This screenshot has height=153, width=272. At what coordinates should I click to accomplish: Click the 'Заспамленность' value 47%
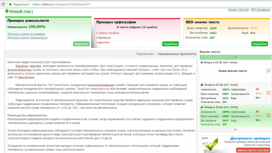(x=254, y=28)
